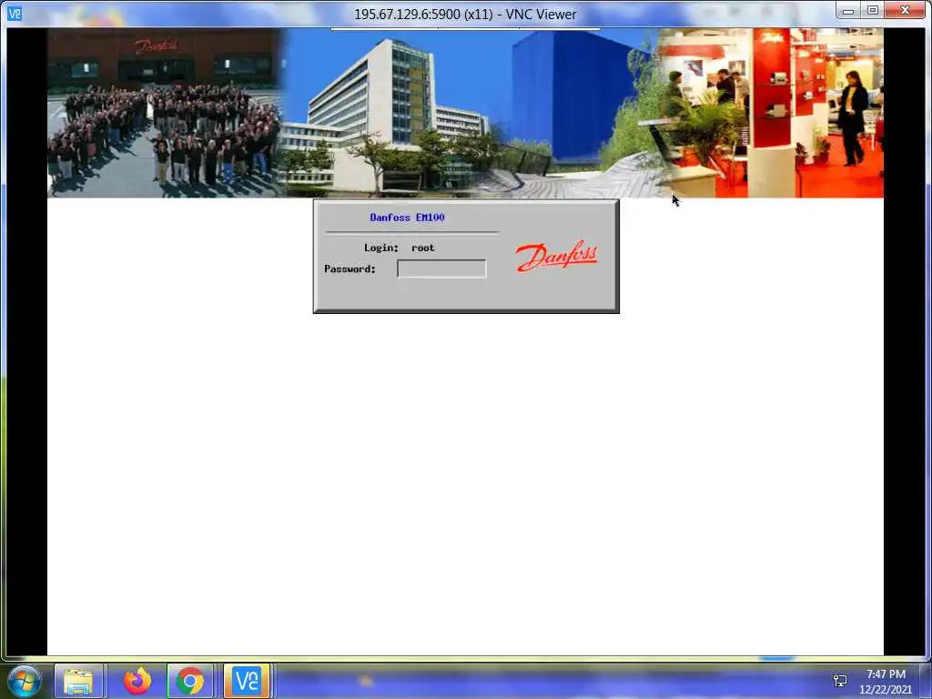Launch Firefox from the taskbar
Screen dimensions: 932x699
(137, 681)
